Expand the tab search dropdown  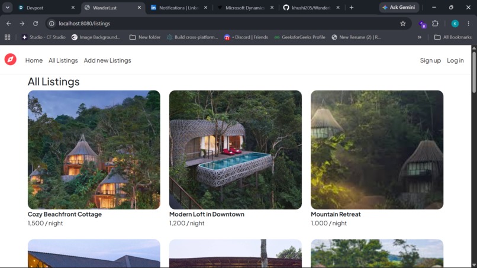click(7, 8)
